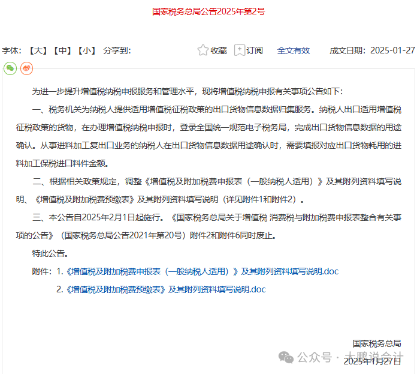The height and width of the screenshot is (374, 417).
Task: Click the bookmark 订阅 subscribe icon
Action: pos(240,50)
